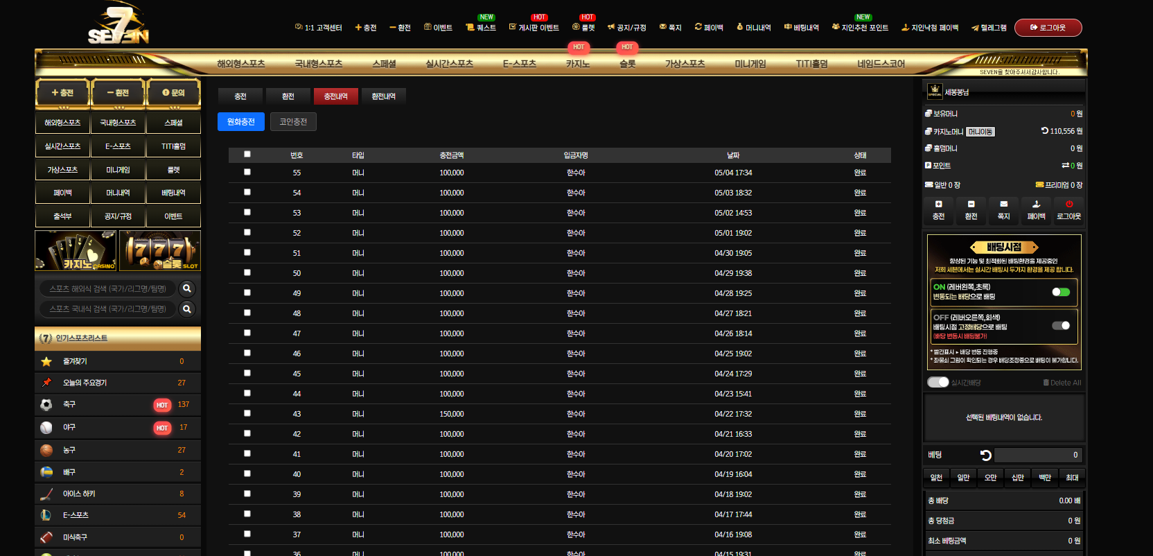Image resolution: width=1153 pixels, height=556 pixels.
Task: Select 카지노 in the main navigation bar
Action: point(578,64)
